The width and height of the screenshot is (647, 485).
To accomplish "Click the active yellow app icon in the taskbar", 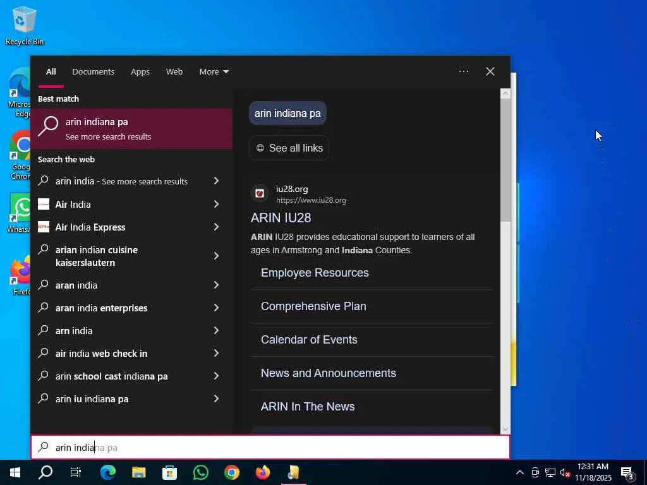I will click(x=294, y=472).
